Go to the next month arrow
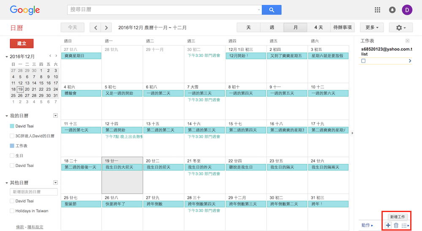This screenshot has height=231, width=422. [x=107, y=28]
